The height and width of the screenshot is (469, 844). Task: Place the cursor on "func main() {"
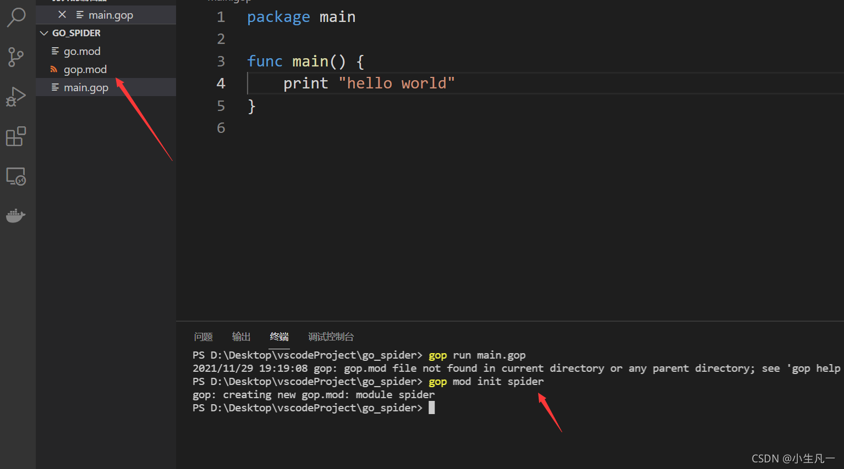click(x=306, y=62)
